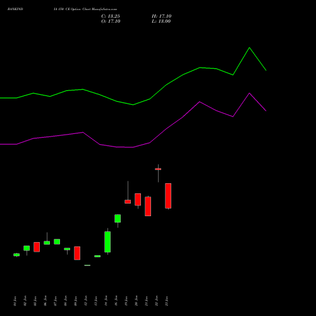The height and width of the screenshot is (316, 316).
Task: Click the green upper line's highest peak
Action: click(x=250, y=48)
